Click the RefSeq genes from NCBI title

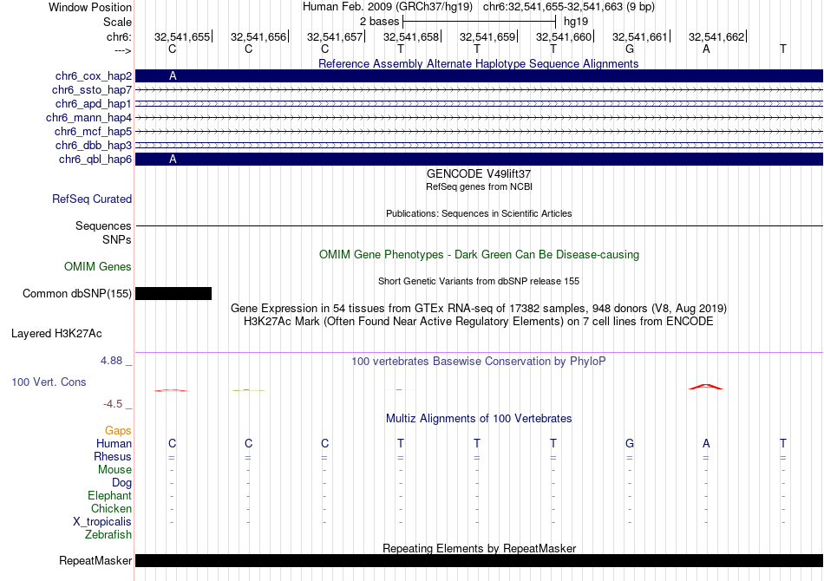480,186
